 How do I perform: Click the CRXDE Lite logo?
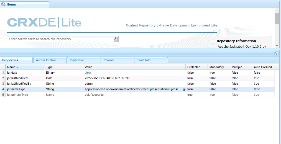(44, 23)
